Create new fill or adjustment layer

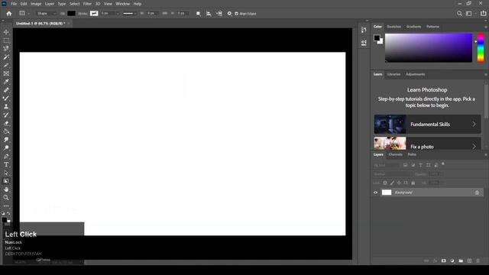(x=452, y=260)
